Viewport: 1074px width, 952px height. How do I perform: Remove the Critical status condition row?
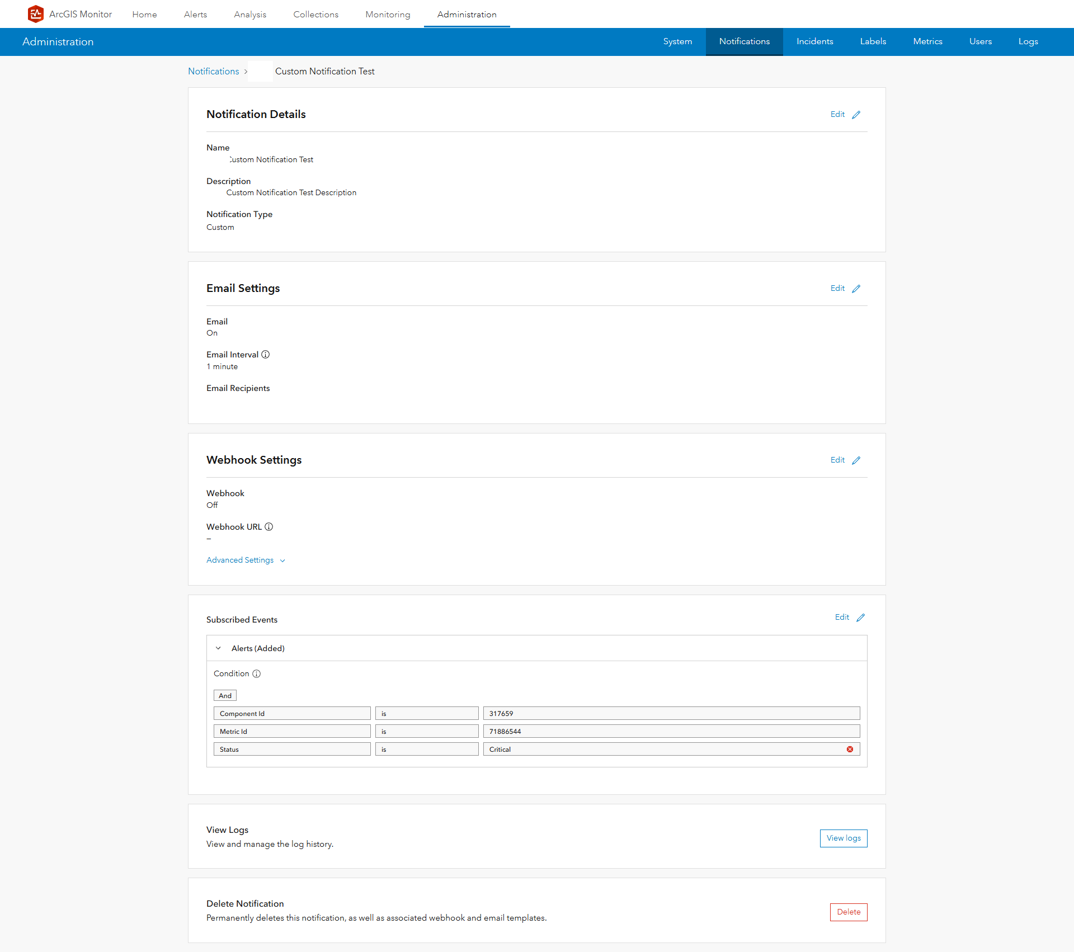coord(850,749)
